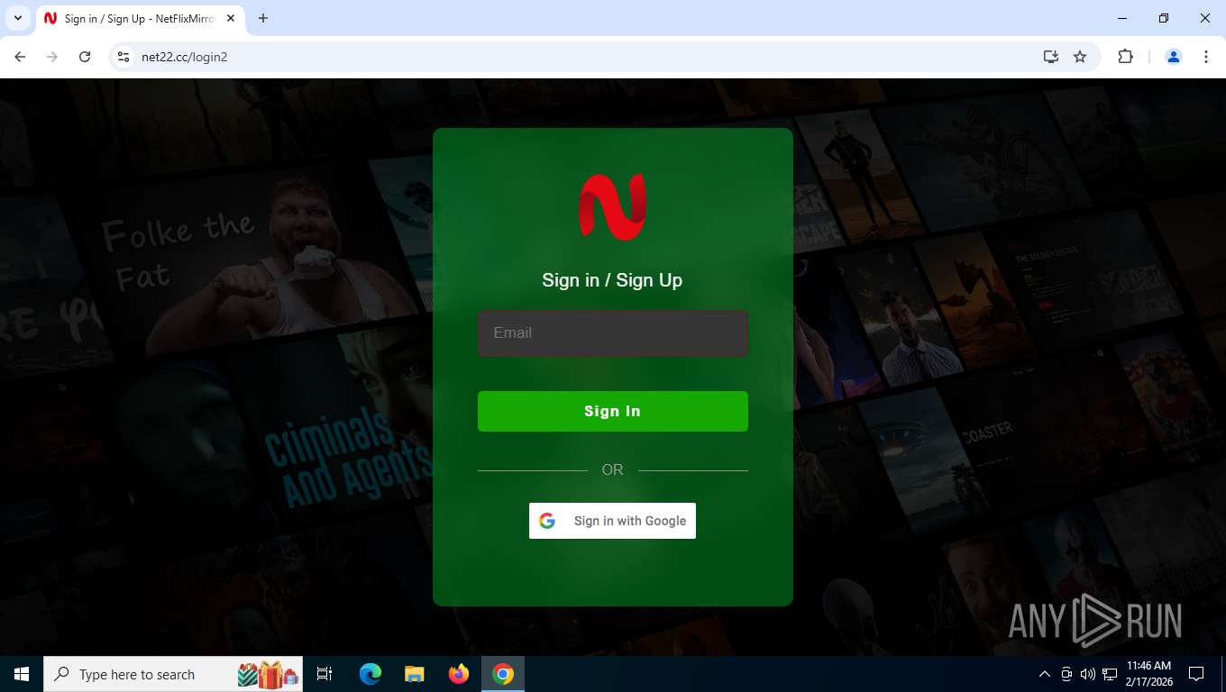Open the Chrome profile avatar icon
Image resolution: width=1226 pixels, height=692 pixels.
(1174, 57)
